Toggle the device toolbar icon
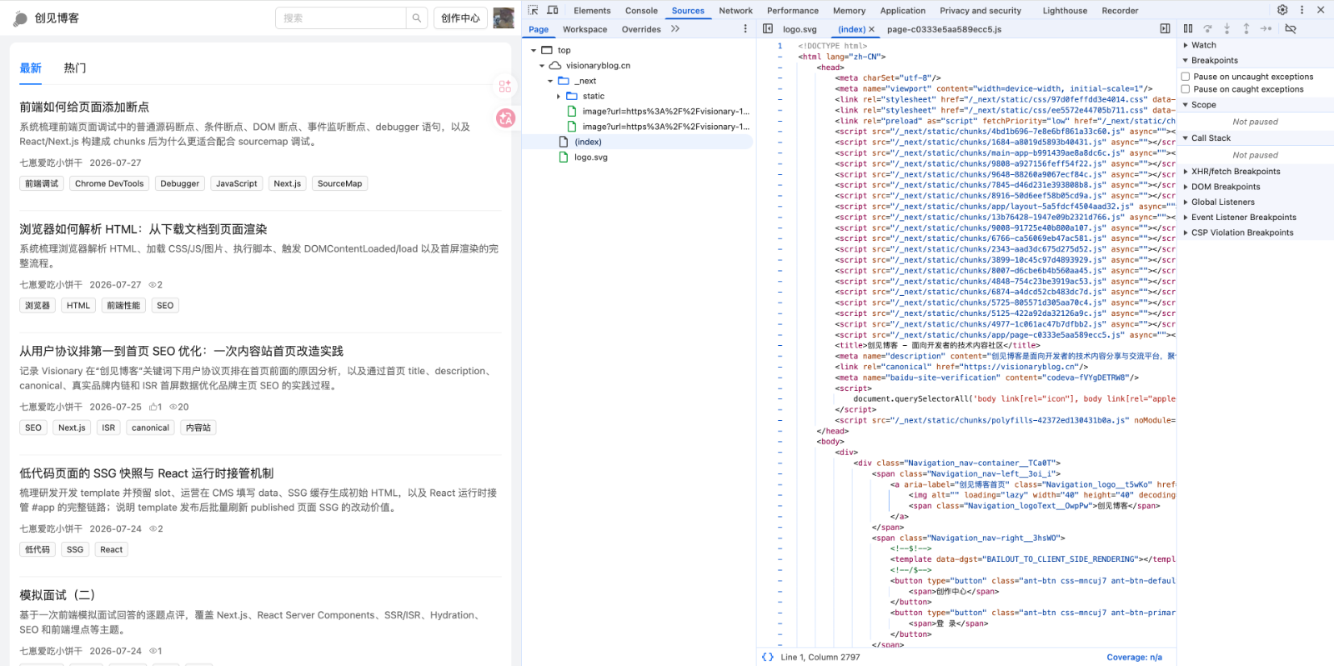The width and height of the screenshot is (1334, 666). [x=552, y=10]
